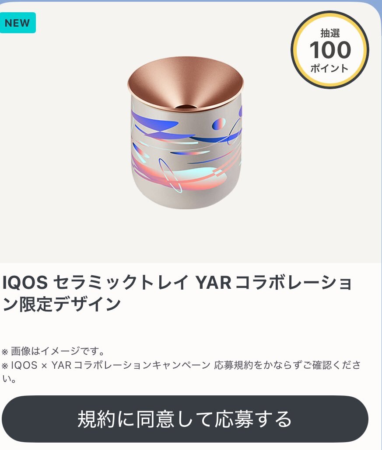Click the 画像はイメージです note

[57, 351]
